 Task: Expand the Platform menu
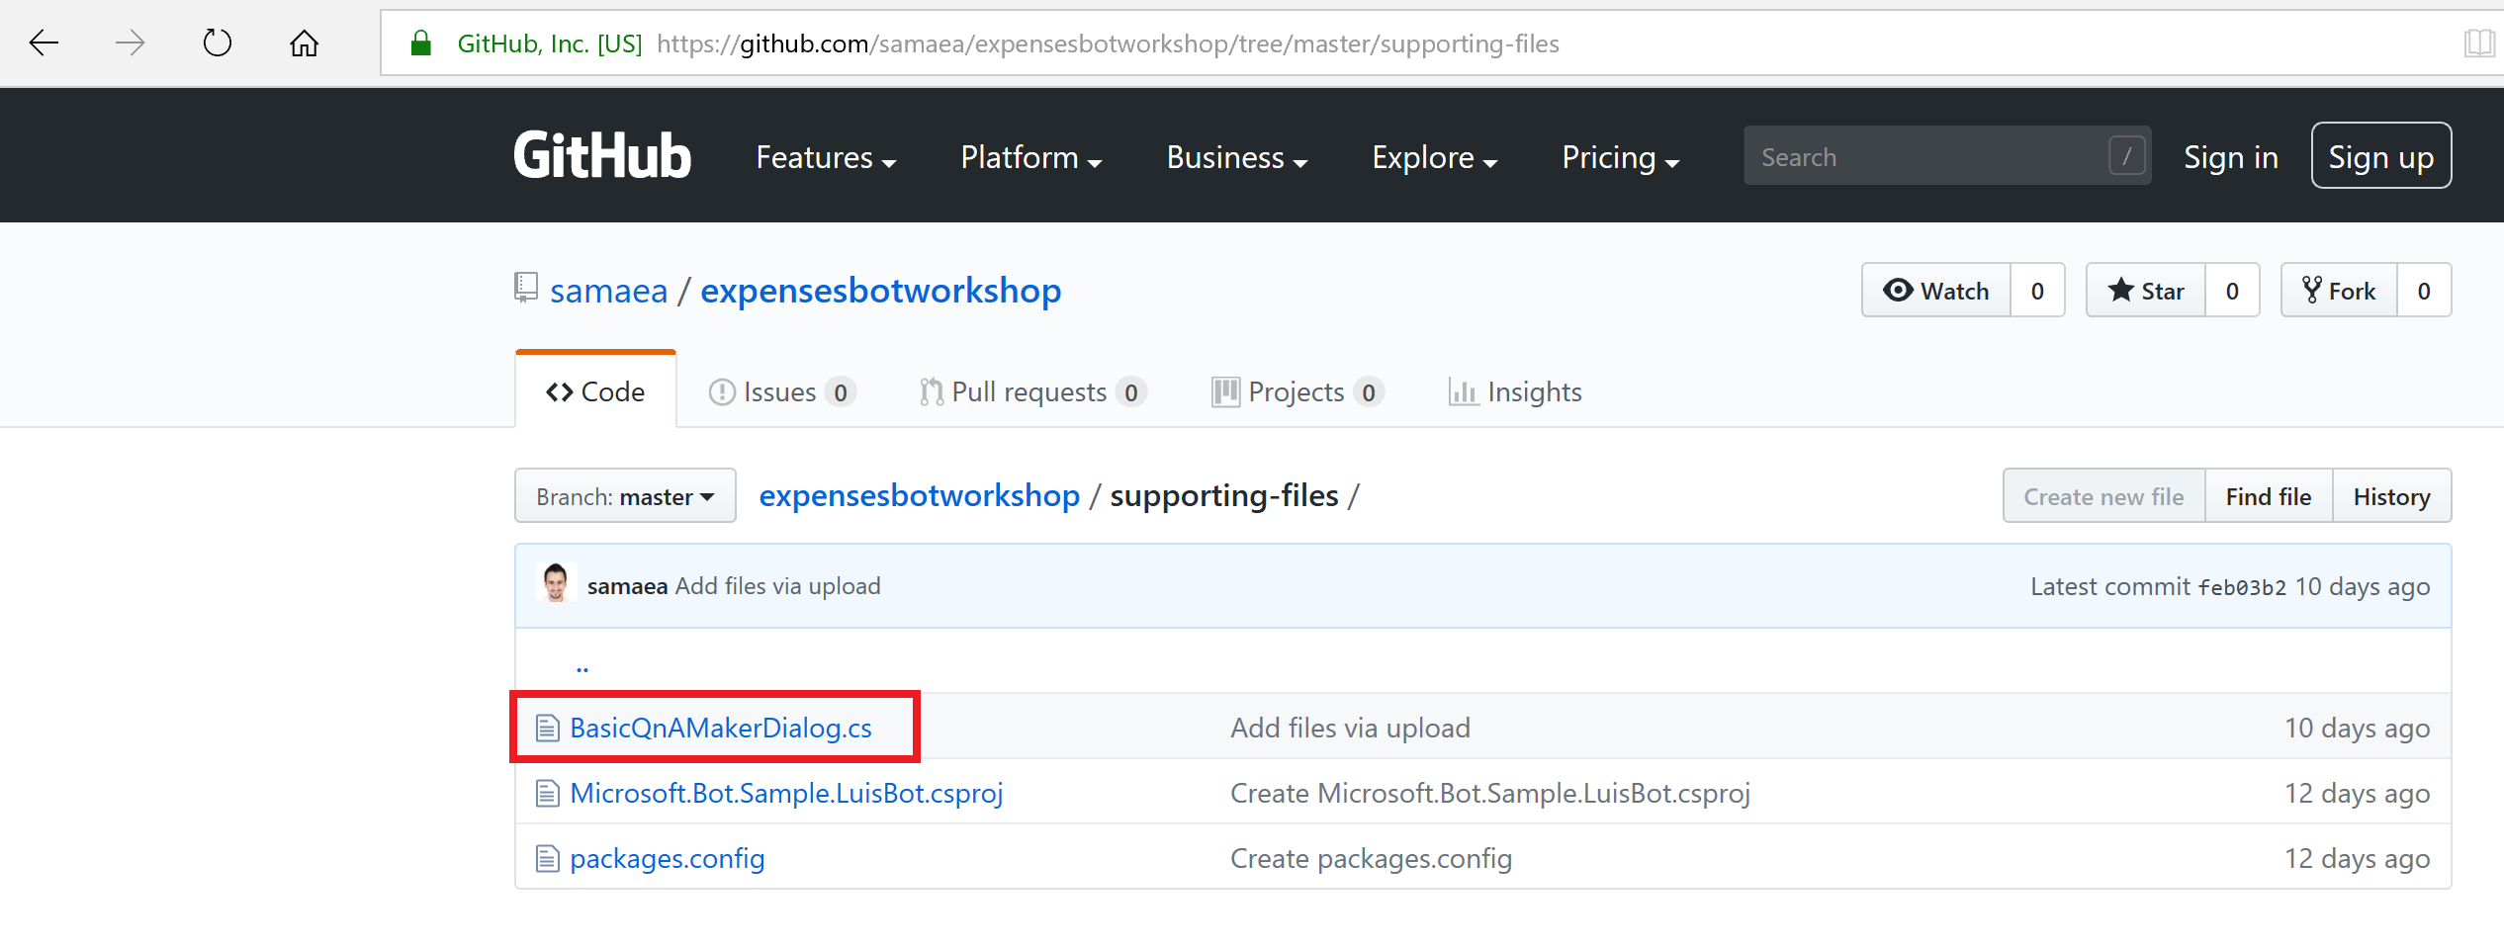(1031, 157)
